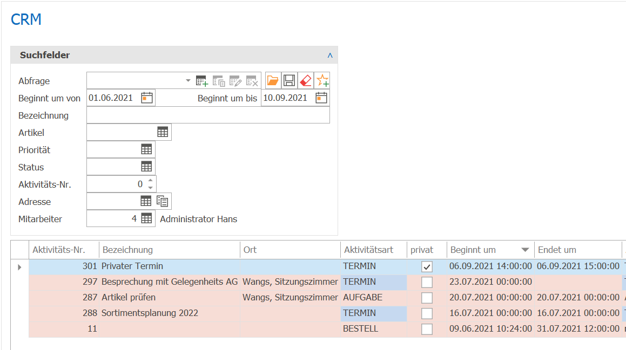Image resolution: width=626 pixels, height=350 pixels.
Task: Toggle privat checkbox for Privater Termin
Action: 427,267
